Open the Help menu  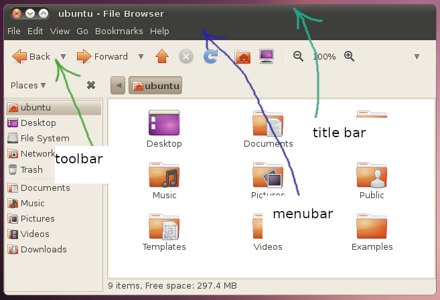pos(159,31)
